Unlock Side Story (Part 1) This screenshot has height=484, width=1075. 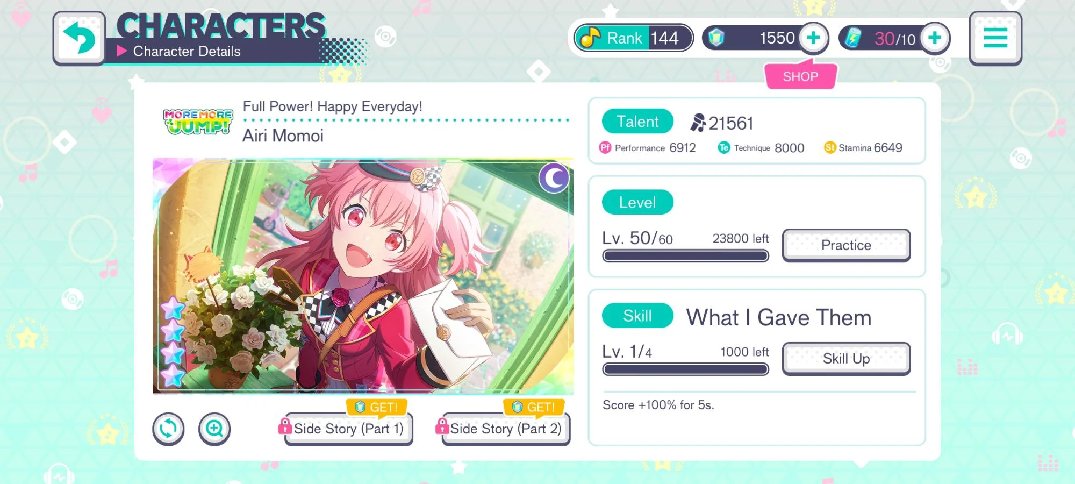348,429
